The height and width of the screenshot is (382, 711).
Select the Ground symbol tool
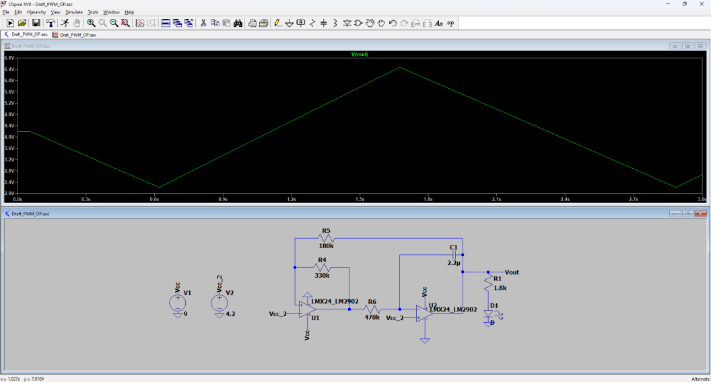pos(290,23)
